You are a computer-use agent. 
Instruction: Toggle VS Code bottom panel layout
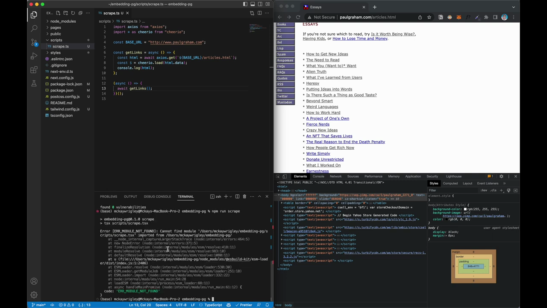tap(253, 4)
